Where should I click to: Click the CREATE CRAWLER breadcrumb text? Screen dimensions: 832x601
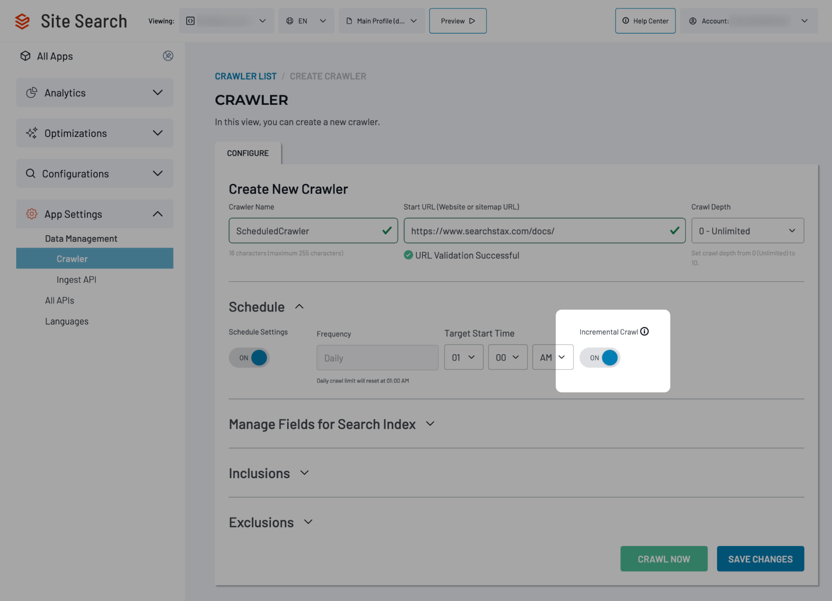point(328,77)
